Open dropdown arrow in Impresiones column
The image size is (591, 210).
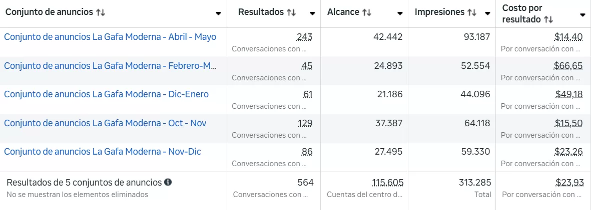tap(487, 13)
